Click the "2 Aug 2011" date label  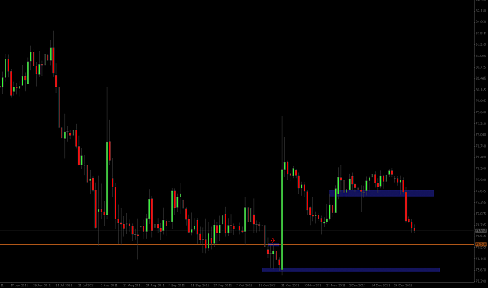[109, 285]
